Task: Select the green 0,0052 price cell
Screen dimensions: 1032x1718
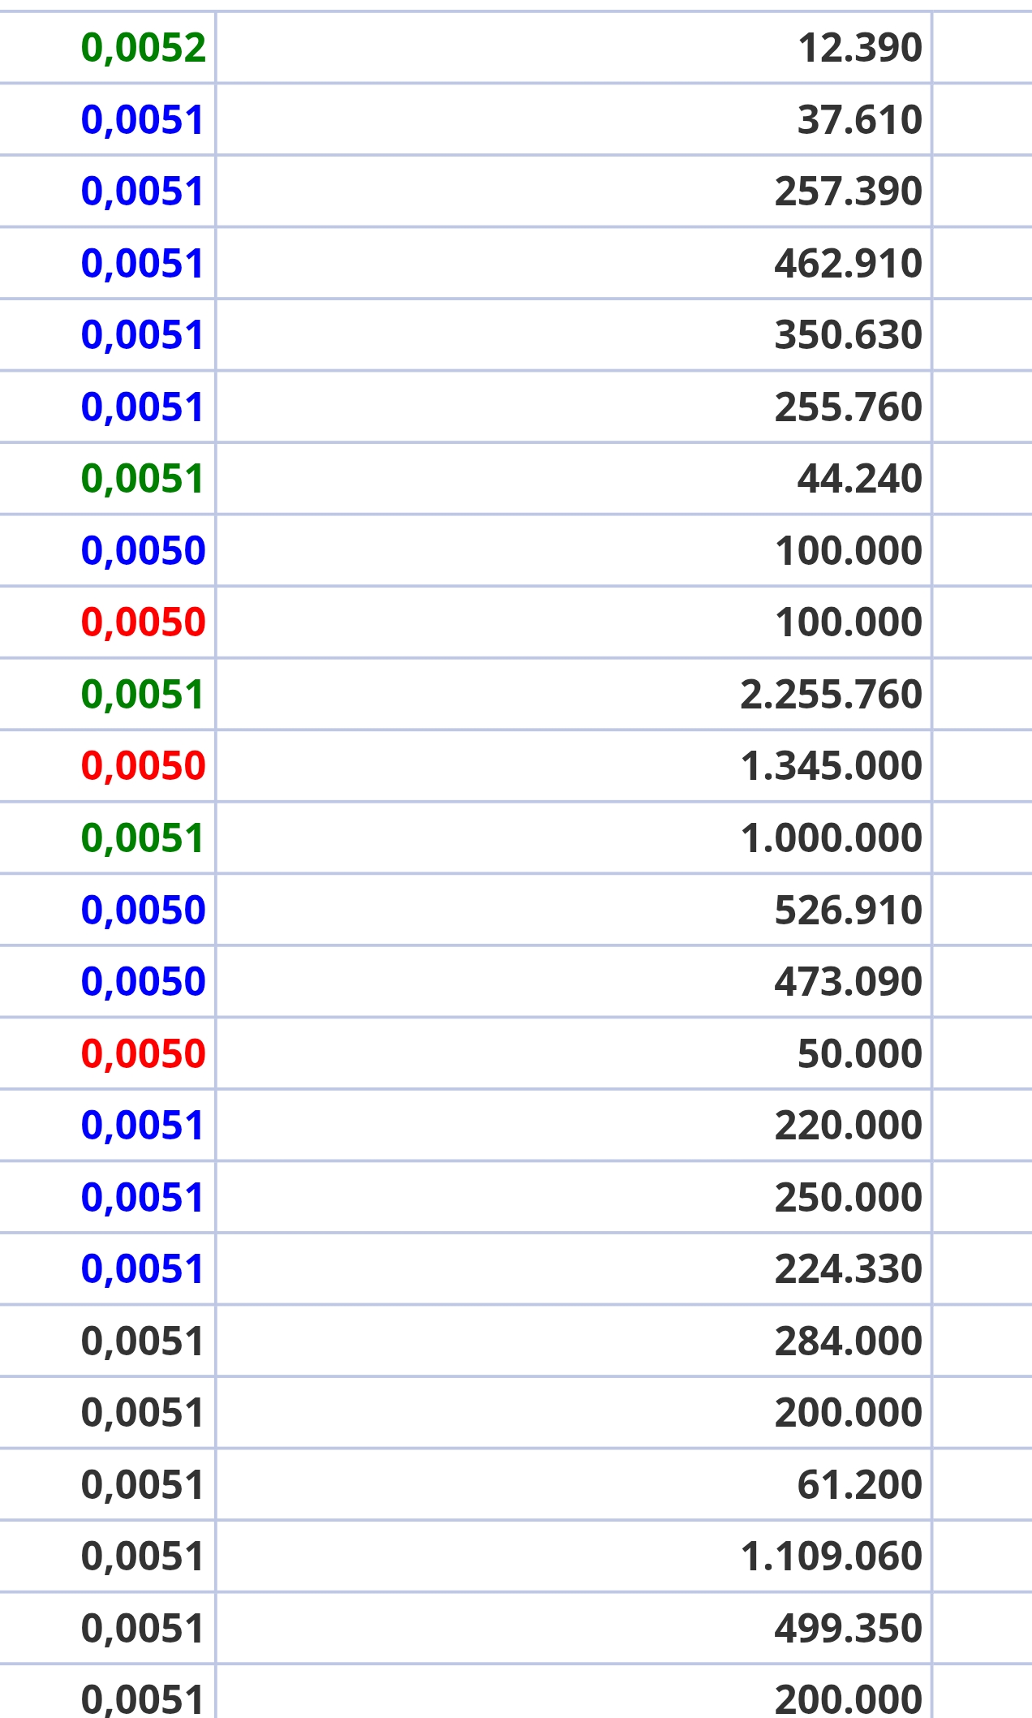Action: tap(143, 48)
